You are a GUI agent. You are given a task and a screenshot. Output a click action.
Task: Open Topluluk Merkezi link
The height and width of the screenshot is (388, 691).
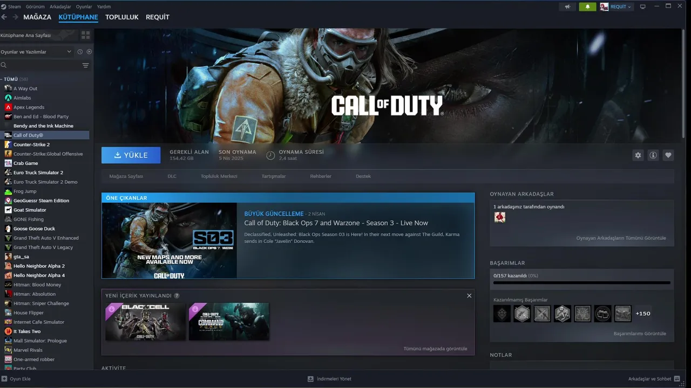click(x=219, y=176)
